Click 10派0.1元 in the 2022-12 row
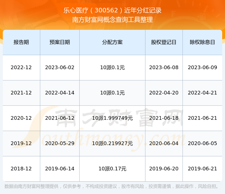Screen dimensions: 225x194 point(112,67)
